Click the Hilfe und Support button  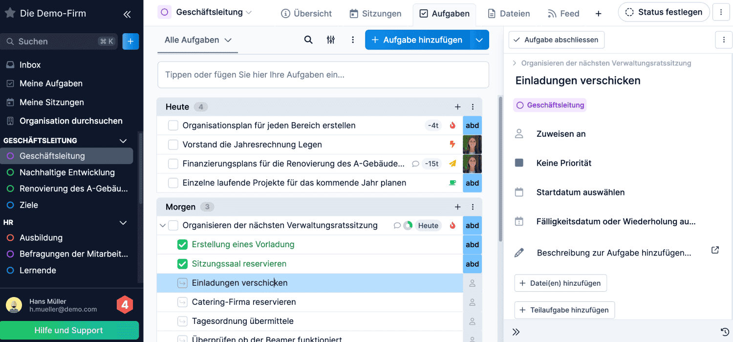[x=69, y=330]
